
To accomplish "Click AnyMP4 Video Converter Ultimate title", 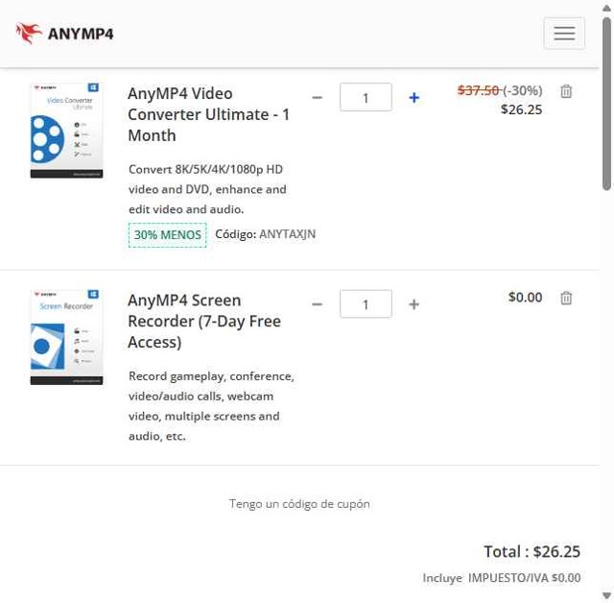I will 208,114.
